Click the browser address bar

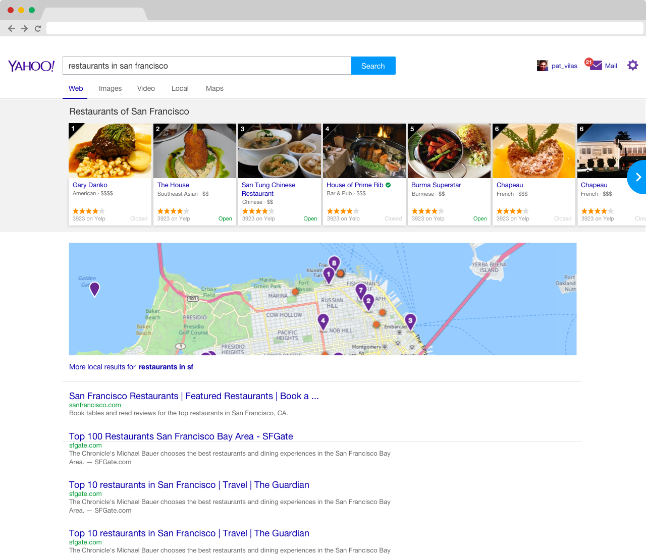tap(345, 28)
